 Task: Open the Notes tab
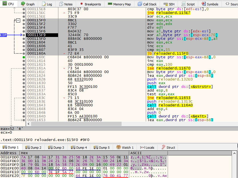tap(66, 4)
